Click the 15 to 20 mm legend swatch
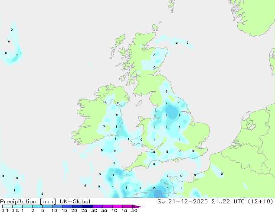The image size is (275, 212). (x=67, y=206)
